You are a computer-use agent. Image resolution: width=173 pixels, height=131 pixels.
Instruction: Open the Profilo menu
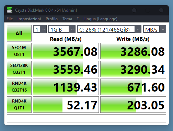51,19
